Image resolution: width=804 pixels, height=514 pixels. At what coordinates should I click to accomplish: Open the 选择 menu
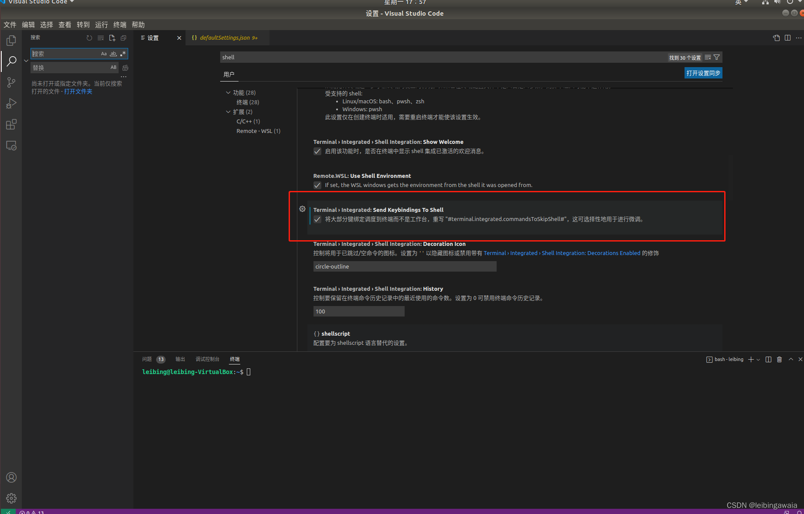[x=47, y=25]
